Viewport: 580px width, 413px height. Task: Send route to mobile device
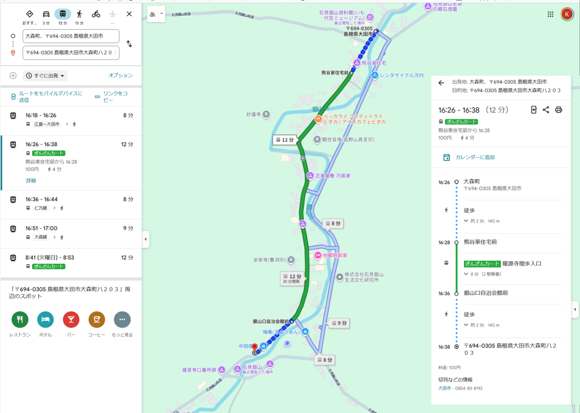47,97
